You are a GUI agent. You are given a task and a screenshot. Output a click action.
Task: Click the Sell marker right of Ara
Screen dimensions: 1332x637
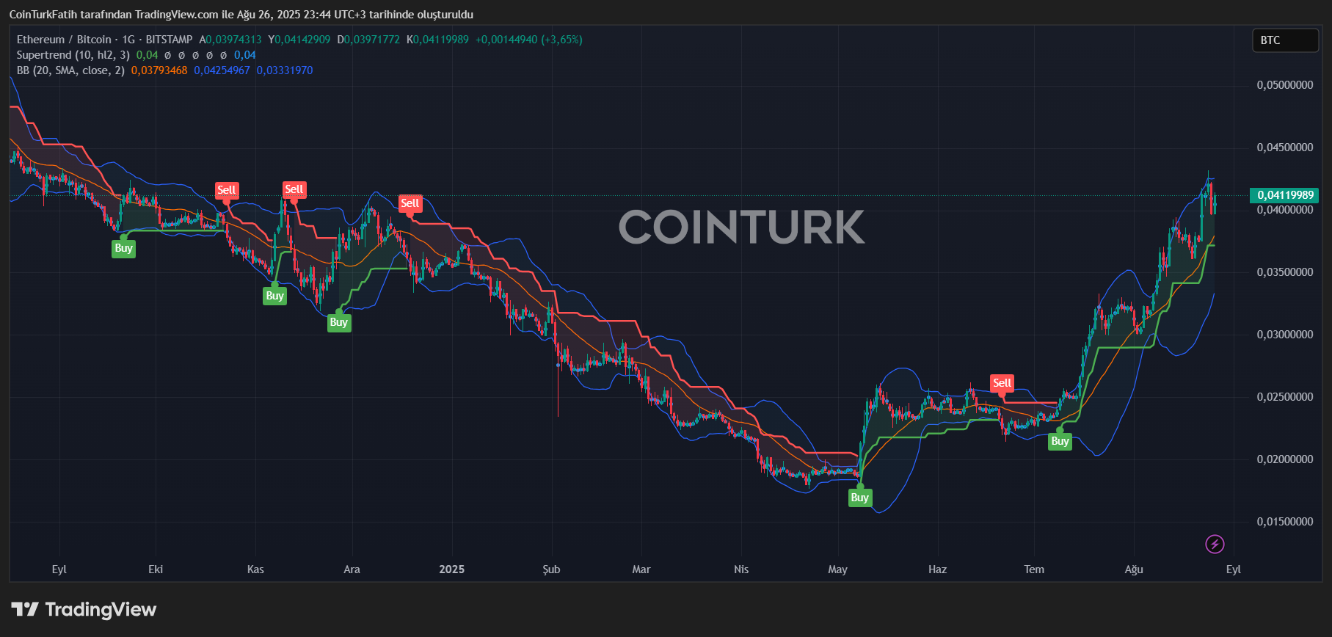pos(410,203)
